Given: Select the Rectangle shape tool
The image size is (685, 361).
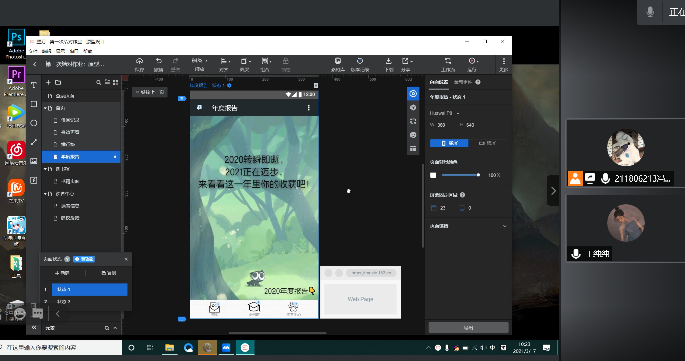Looking at the screenshot, I should pyautogui.click(x=34, y=104).
